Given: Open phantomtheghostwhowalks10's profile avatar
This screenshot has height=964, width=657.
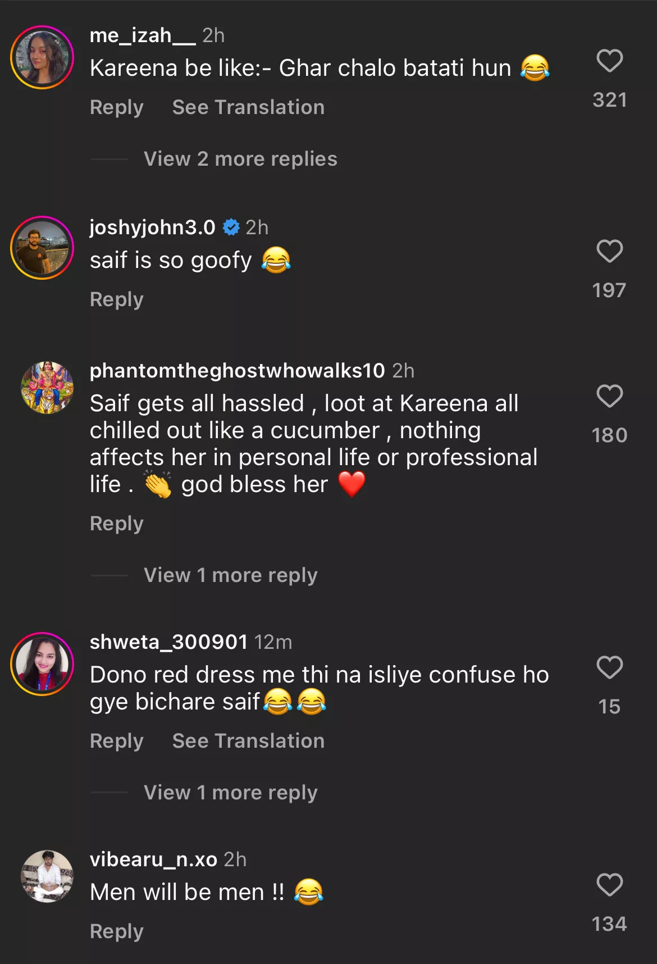Looking at the screenshot, I should [47, 388].
